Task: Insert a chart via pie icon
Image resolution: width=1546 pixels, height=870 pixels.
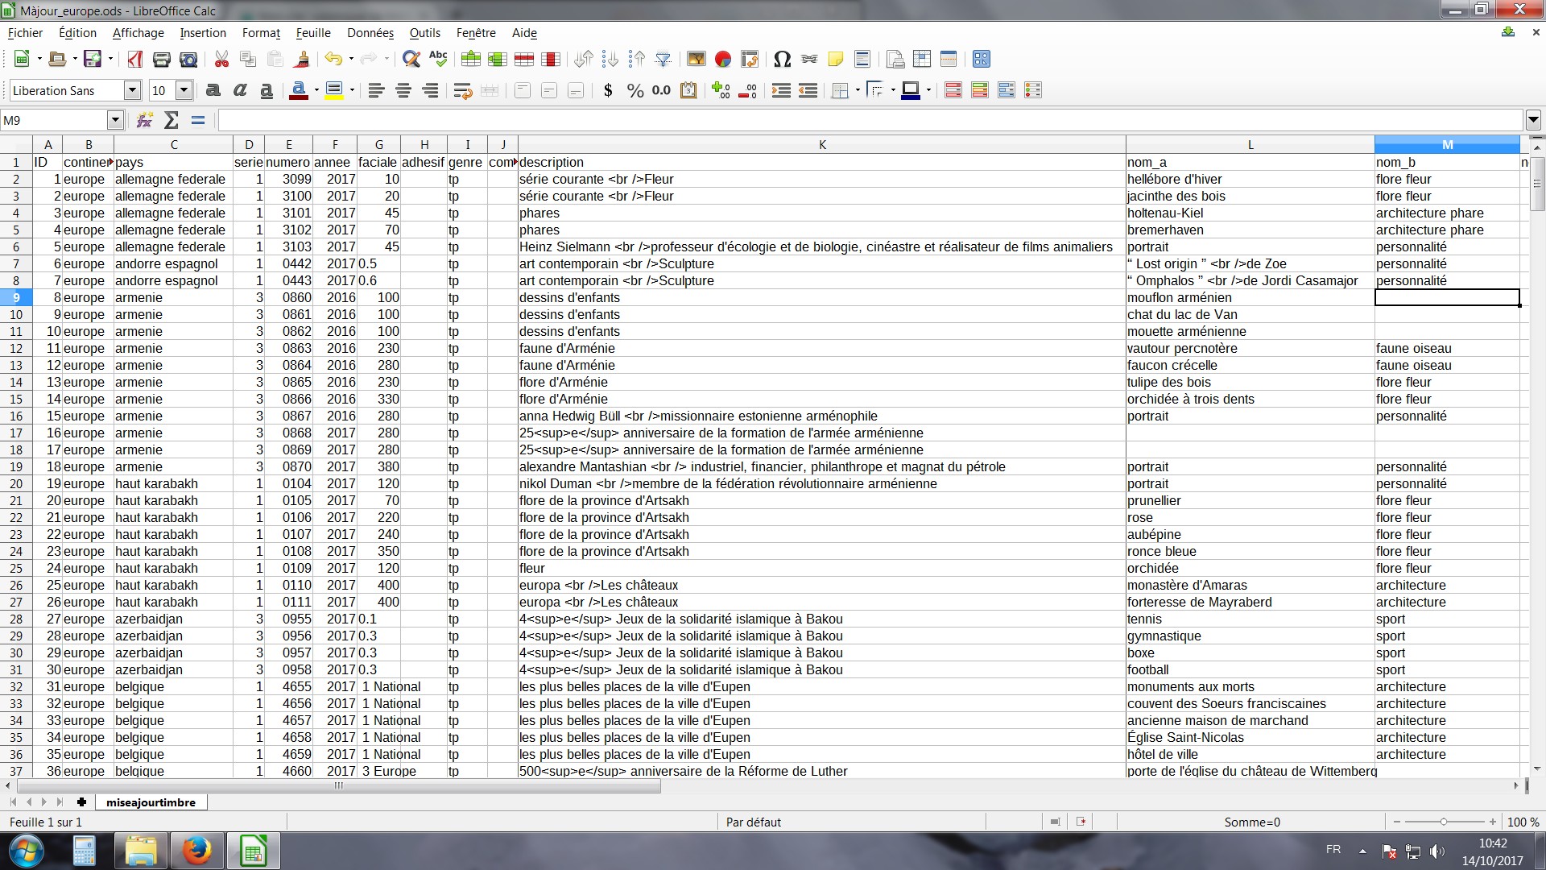Action: coord(723,59)
